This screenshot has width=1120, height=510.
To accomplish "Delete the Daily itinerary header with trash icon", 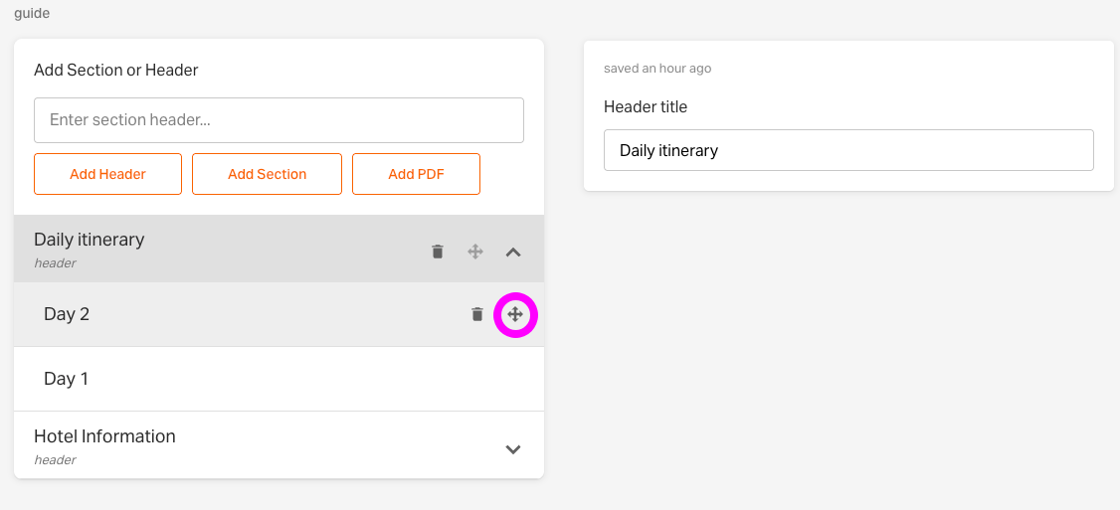I will click(438, 252).
